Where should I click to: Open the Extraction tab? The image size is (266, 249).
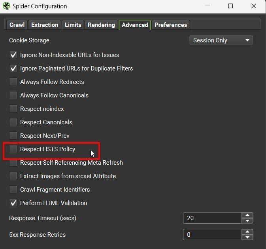click(45, 25)
